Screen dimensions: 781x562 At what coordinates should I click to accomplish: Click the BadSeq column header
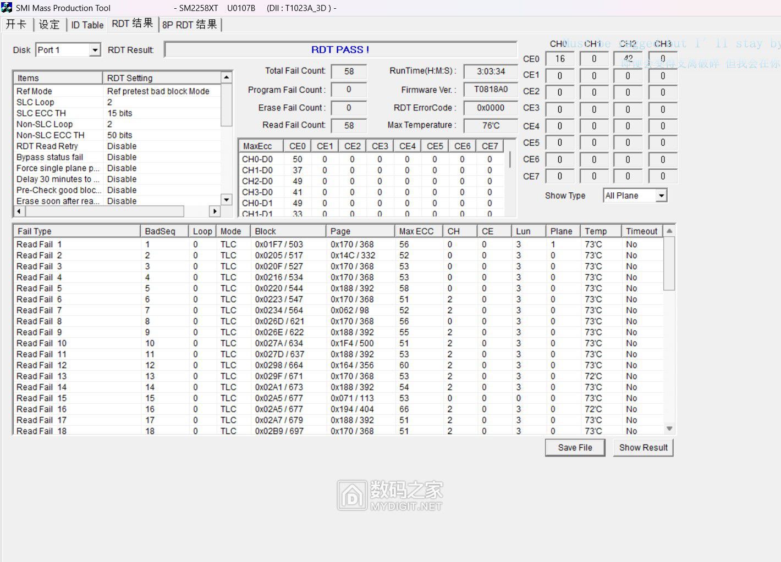pyautogui.click(x=164, y=231)
